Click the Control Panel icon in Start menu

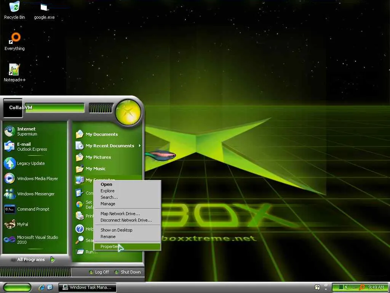click(79, 193)
